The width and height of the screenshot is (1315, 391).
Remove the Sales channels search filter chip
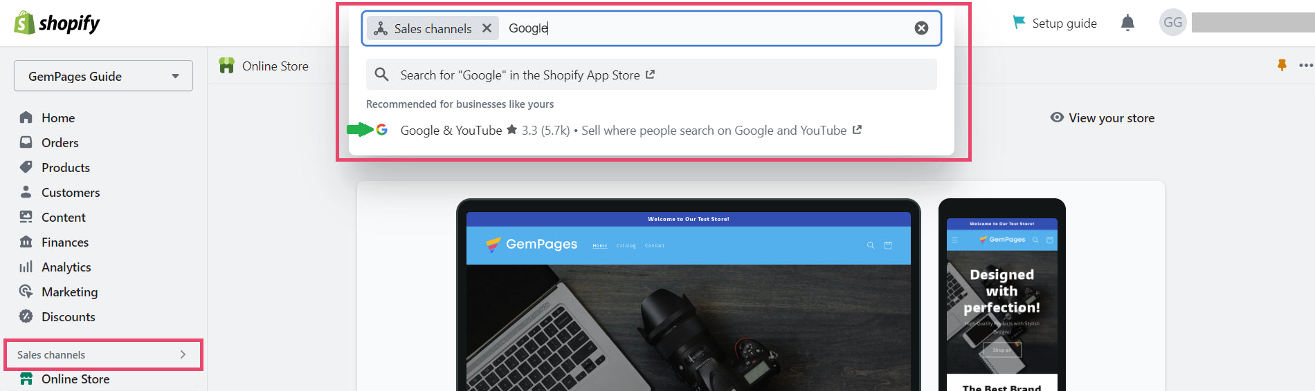(487, 28)
